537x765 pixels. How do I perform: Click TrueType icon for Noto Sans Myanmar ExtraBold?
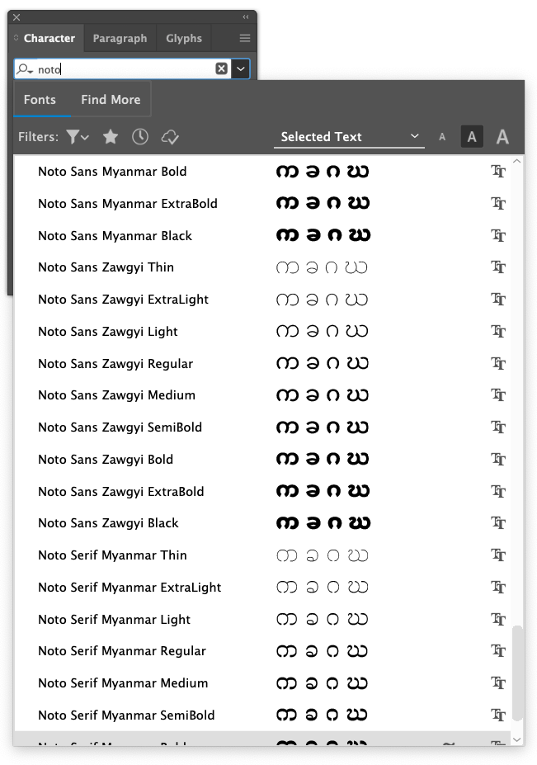tap(498, 204)
